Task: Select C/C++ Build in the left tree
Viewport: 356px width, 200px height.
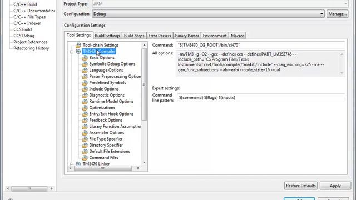Action: [x=25, y=4]
